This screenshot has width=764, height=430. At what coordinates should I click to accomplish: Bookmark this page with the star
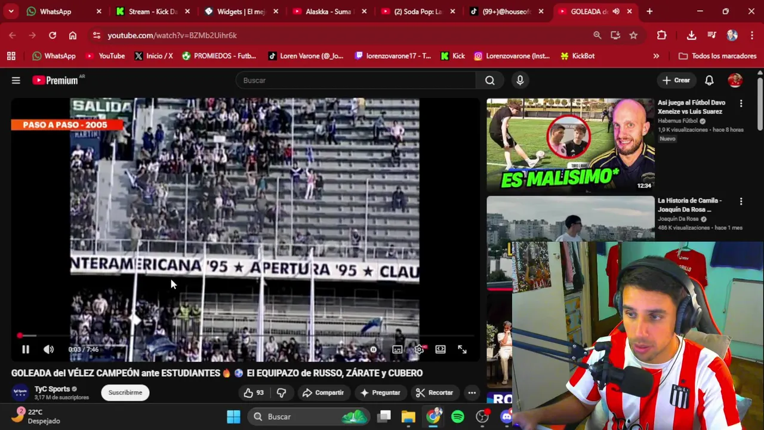[633, 35]
